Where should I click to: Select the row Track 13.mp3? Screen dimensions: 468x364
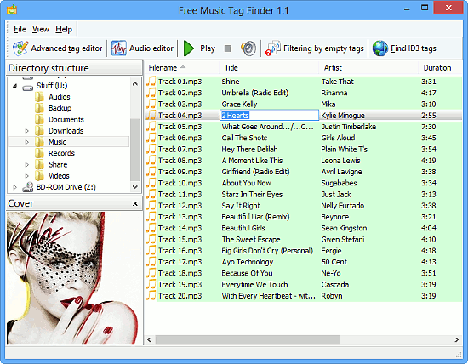[304, 217]
